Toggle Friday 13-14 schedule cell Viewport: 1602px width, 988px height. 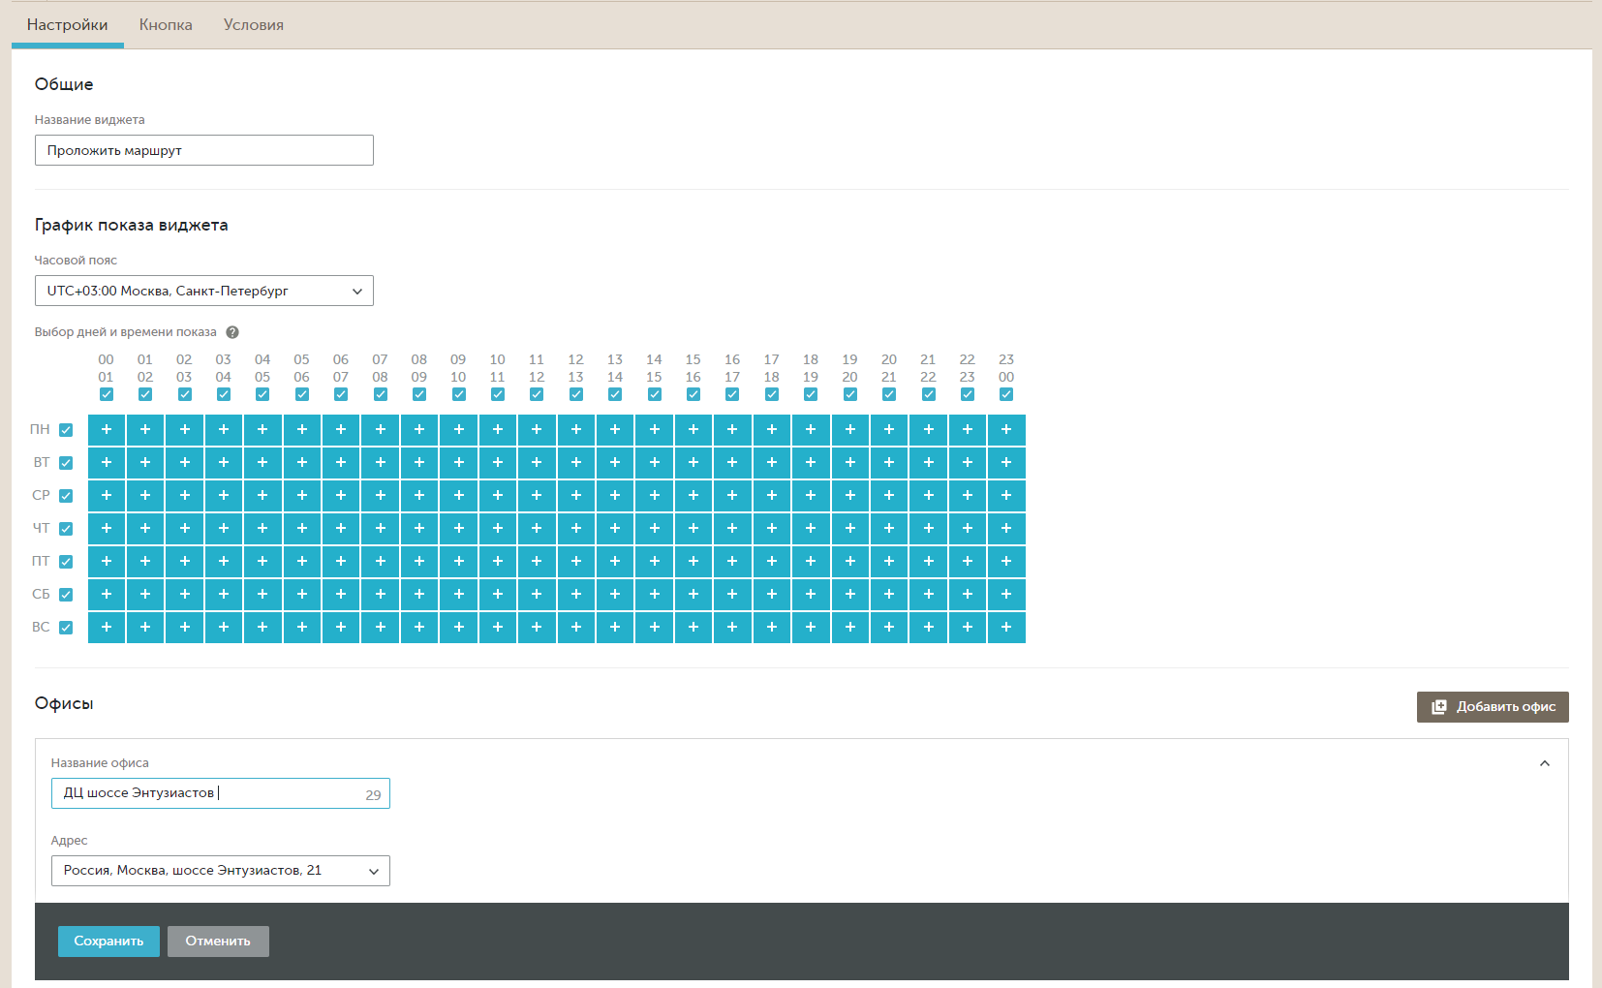(615, 562)
